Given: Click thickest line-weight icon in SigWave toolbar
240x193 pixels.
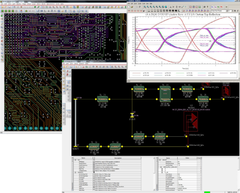Looking at the screenshot, I should click(176, 11).
